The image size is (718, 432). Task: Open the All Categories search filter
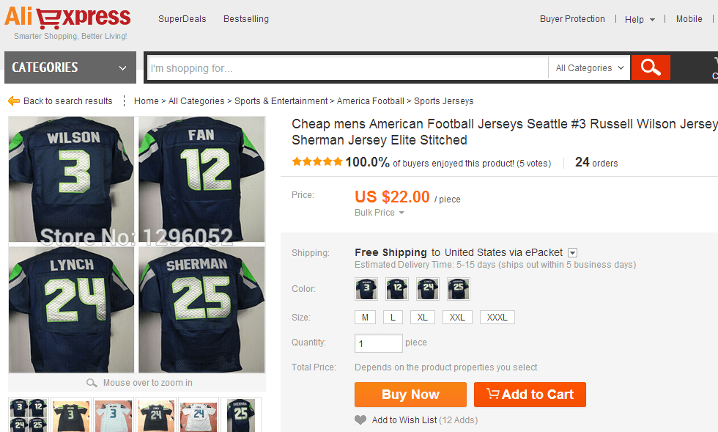pyautogui.click(x=589, y=68)
